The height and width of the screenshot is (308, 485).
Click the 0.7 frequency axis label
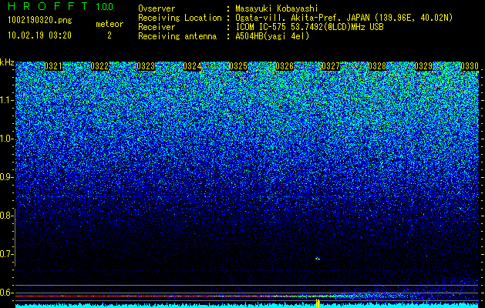coord(6,254)
